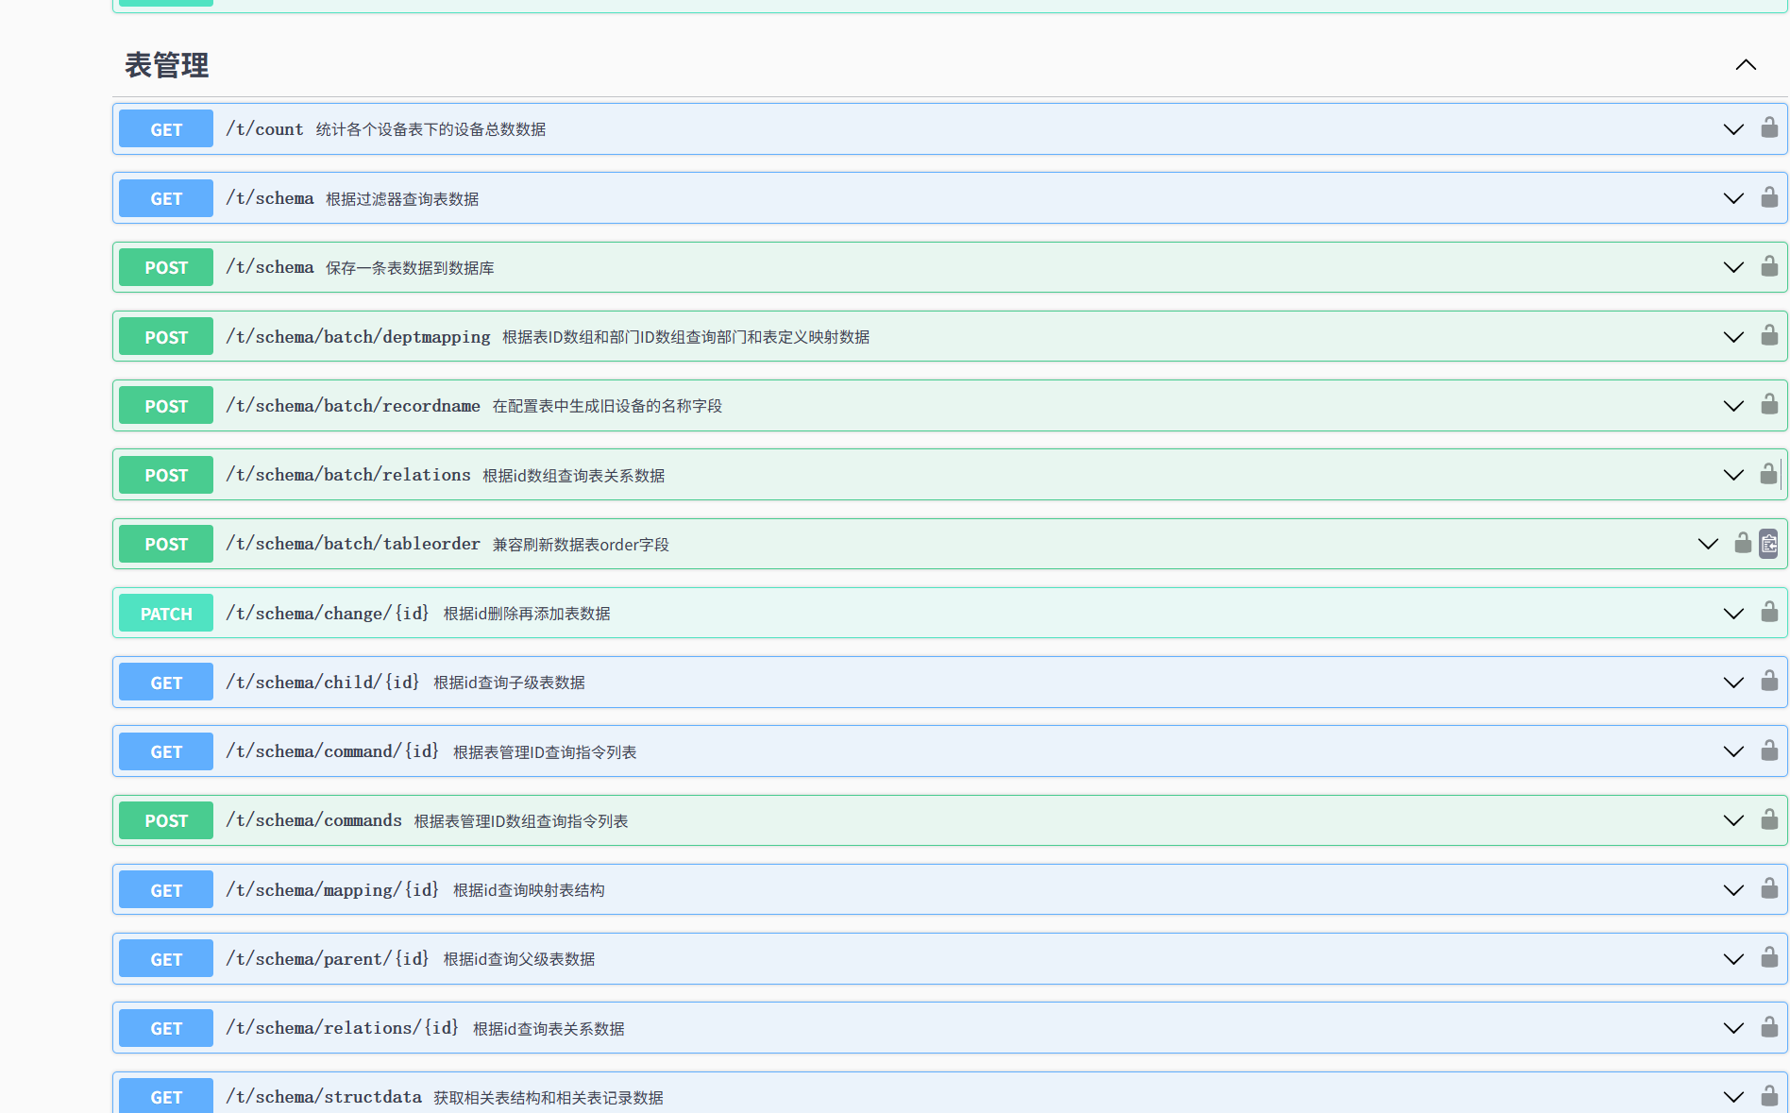Click the PATCH method badge
This screenshot has height=1113, width=1790.
tap(166, 614)
